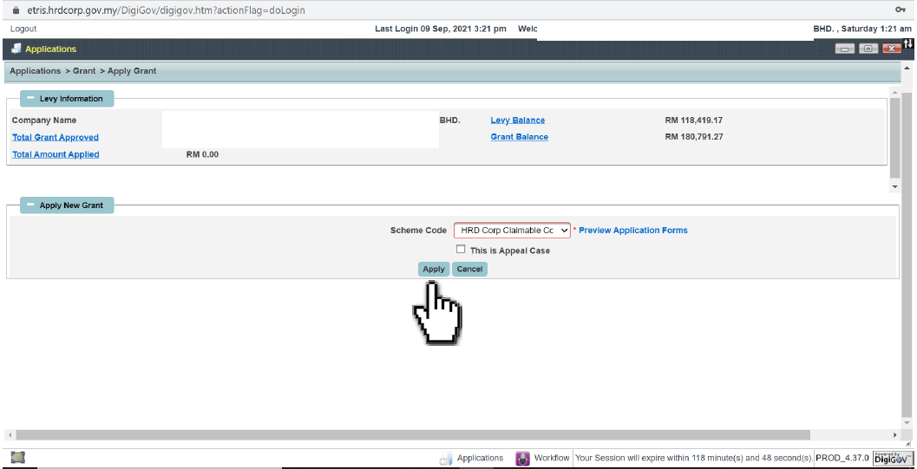
Task: Click the browser key icon in address bar
Action: (x=901, y=10)
